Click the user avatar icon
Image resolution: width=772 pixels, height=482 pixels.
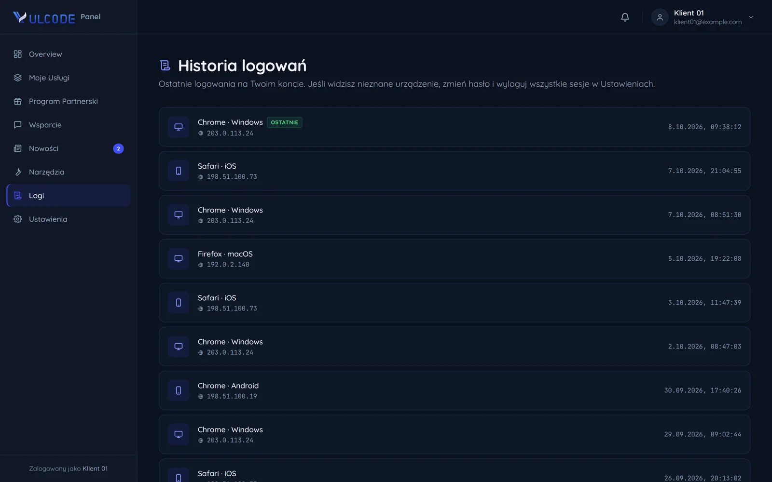[660, 17]
